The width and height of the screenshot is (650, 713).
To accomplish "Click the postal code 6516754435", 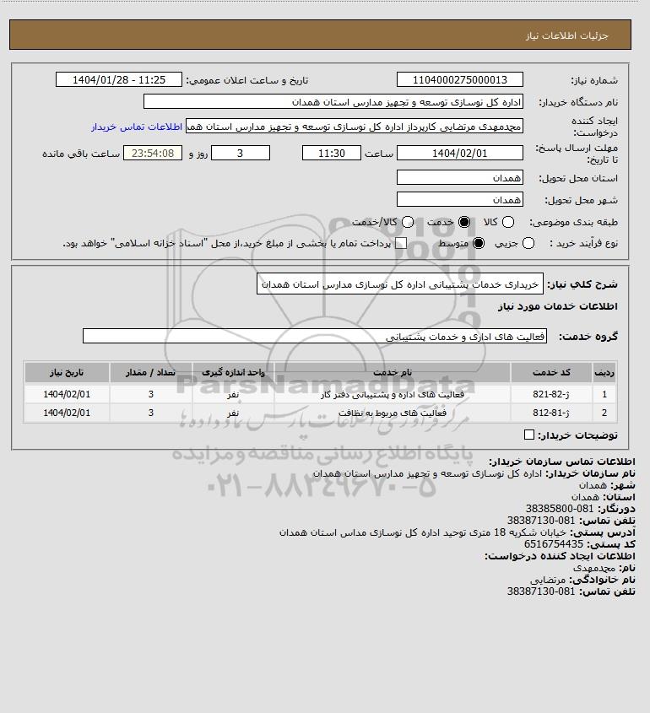I will 554,544.
